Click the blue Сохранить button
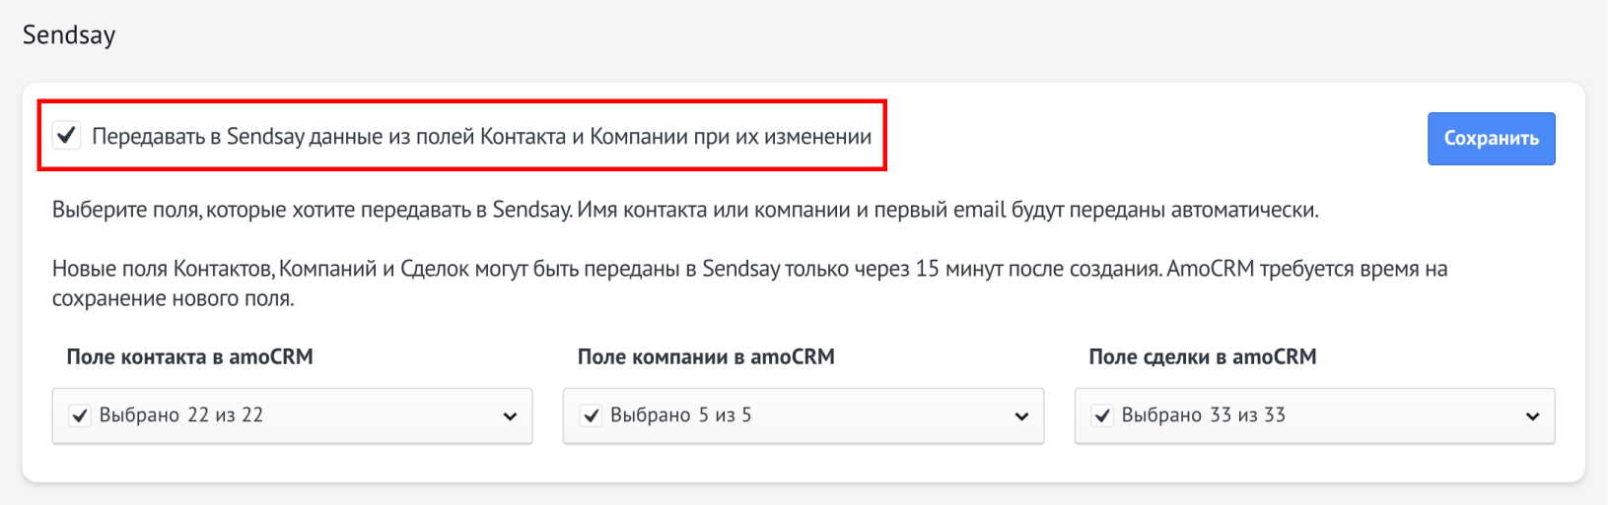 click(1491, 139)
